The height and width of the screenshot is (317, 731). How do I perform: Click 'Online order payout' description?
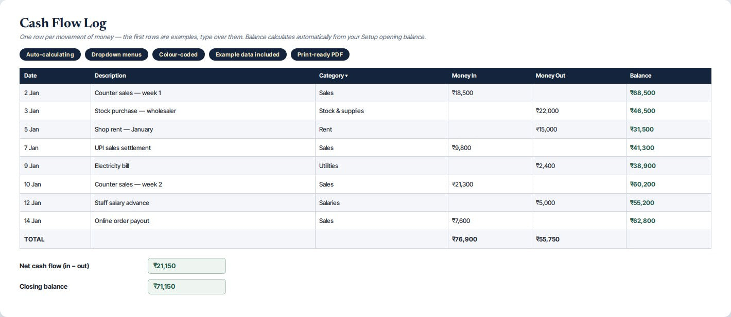click(122, 221)
